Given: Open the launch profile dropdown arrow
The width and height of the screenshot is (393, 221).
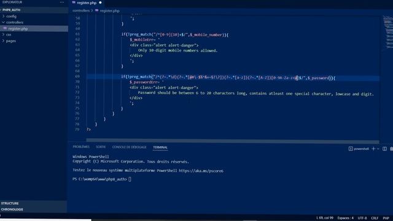Looking at the screenshot, I should (378, 149).
